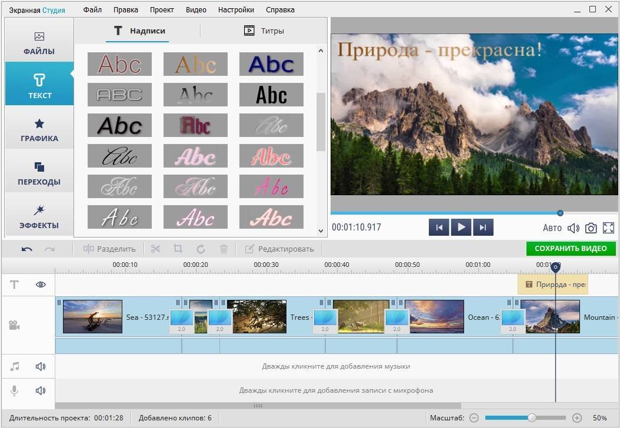Select the crop tool icon

(x=178, y=249)
